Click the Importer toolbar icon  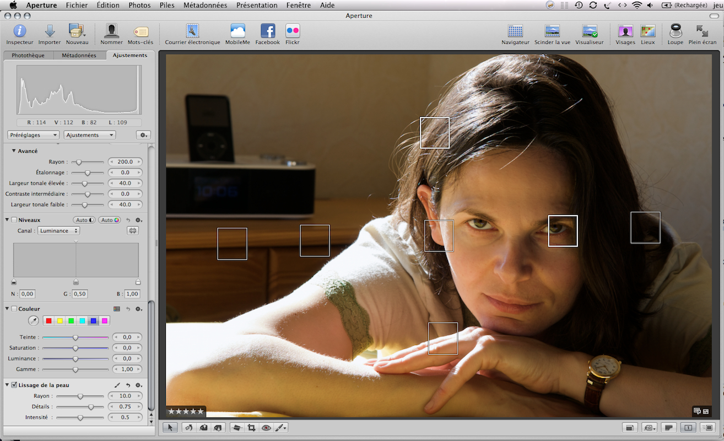click(x=50, y=34)
